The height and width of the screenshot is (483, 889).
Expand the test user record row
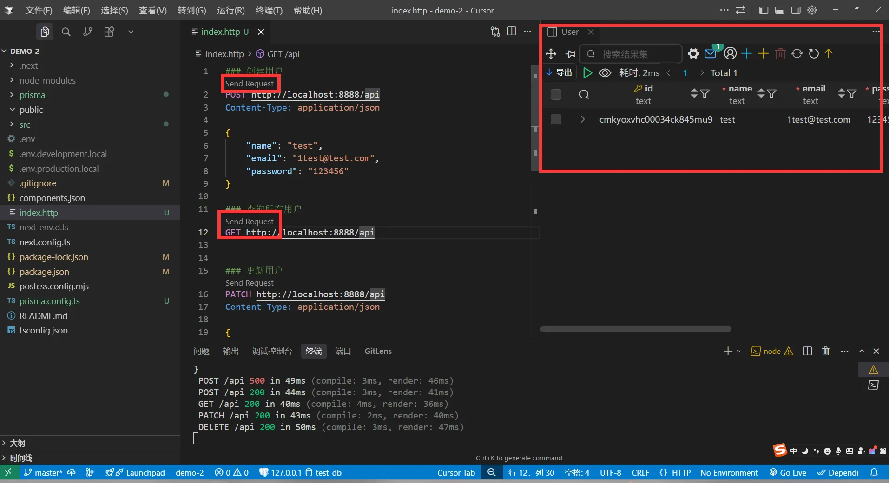click(x=582, y=119)
